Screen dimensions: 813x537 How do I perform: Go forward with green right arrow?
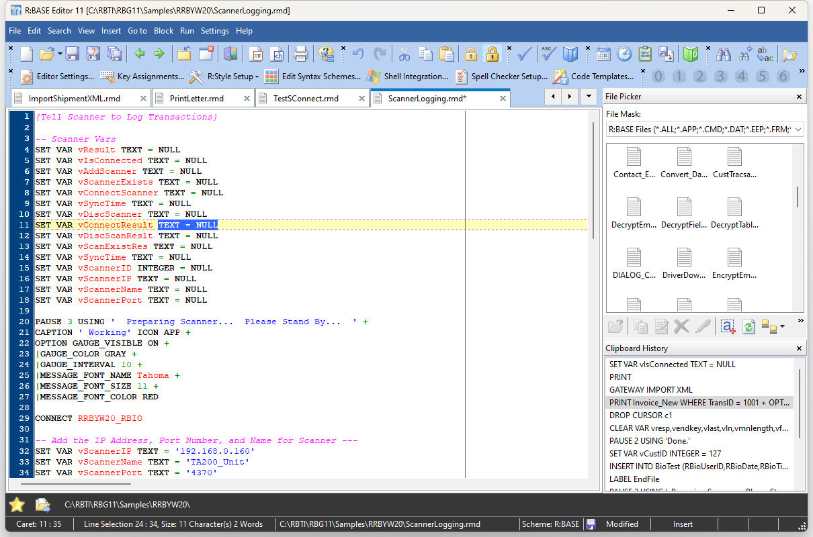click(159, 54)
